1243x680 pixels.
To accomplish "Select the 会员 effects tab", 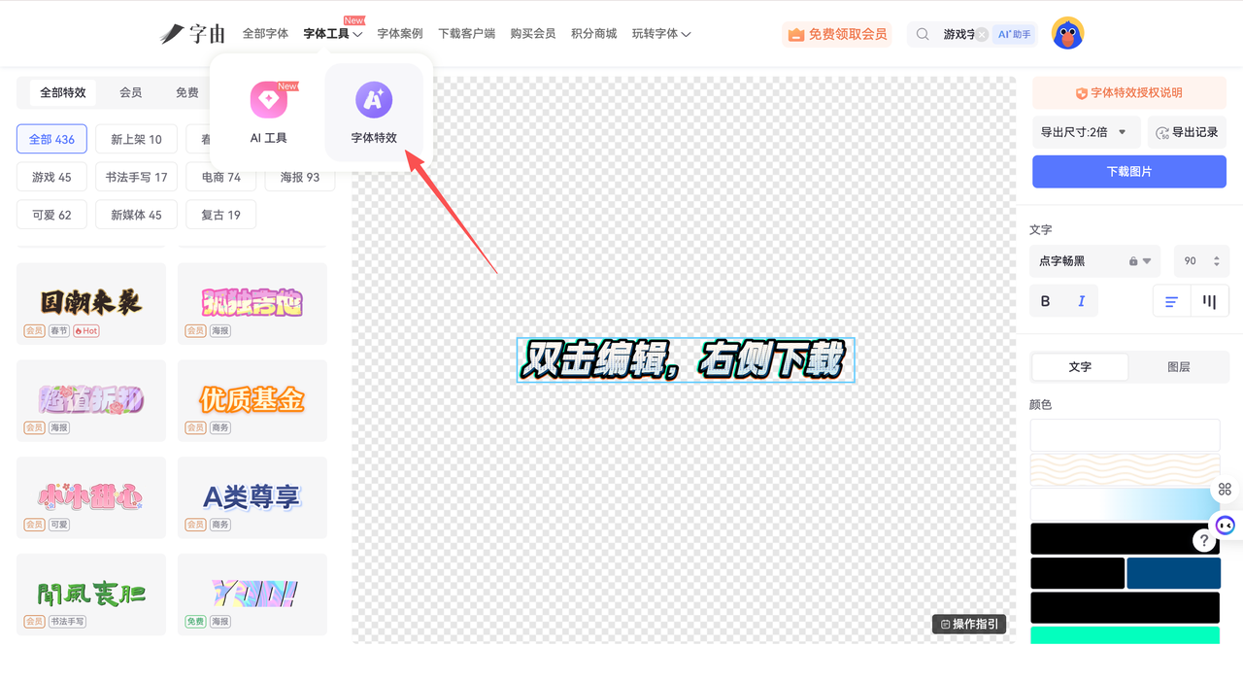I will 131,92.
